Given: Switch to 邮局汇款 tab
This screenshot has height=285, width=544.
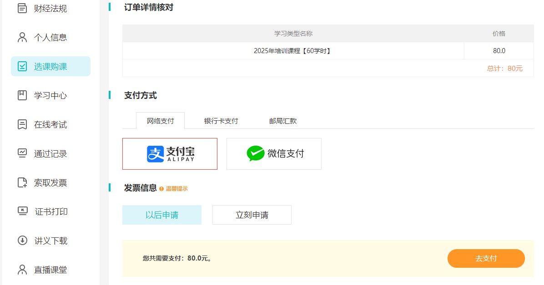Looking at the screenshot, I should 283,121.
